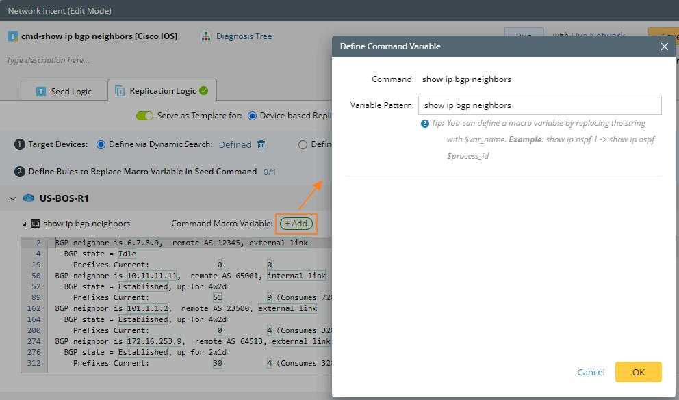Viewport: 679px width, 400px height.
Task: Click prefix value 30 on line 312
Action: [x=218, y=363]
